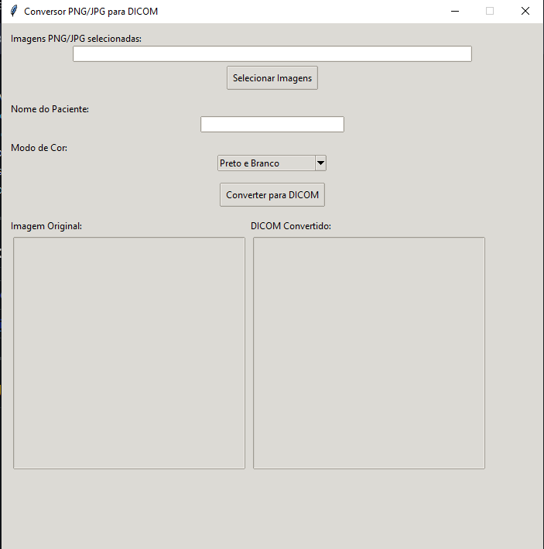Click the 'Modo de Cor:' label
The width and height of the screenshot is (544, 549).
coord(39,148)
